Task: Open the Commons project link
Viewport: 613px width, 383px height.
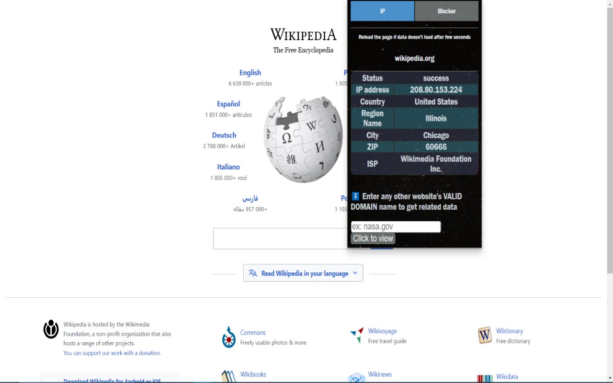Action: 253,333
